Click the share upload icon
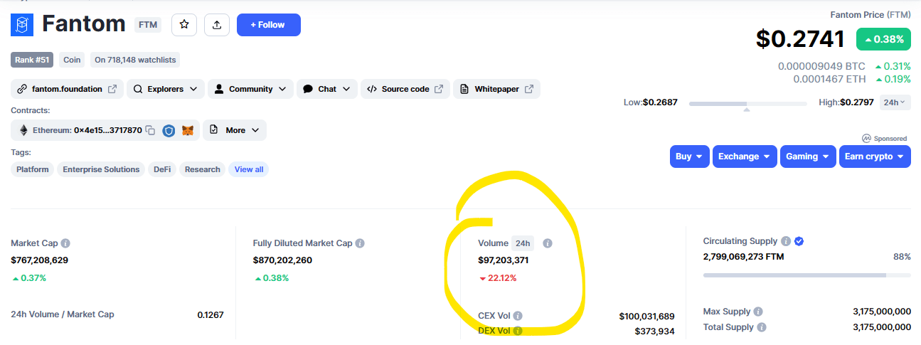 (x=217, y=25)
